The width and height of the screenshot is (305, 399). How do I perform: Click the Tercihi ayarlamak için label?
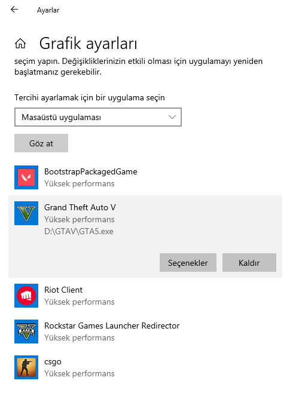click(90, 98)
